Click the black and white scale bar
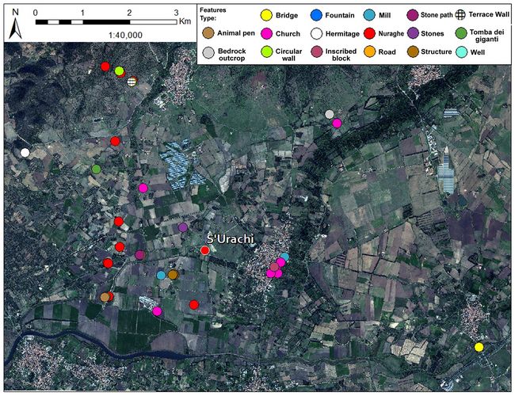This screenshot has height=396, width=515. 106,22
